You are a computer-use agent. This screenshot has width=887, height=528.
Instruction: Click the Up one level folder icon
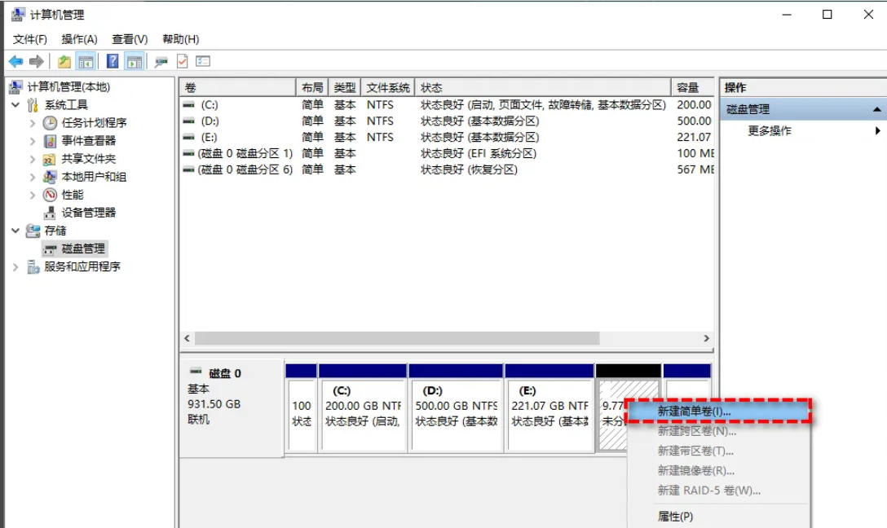pos(64,61)
